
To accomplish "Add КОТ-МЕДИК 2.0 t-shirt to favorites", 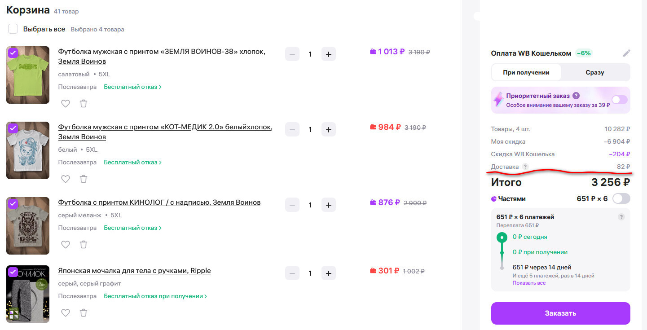I will click(66, 179).
